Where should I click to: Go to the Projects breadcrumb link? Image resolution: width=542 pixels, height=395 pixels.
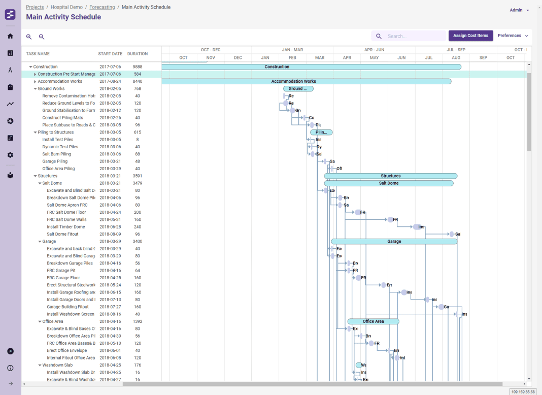coord(35,7)
